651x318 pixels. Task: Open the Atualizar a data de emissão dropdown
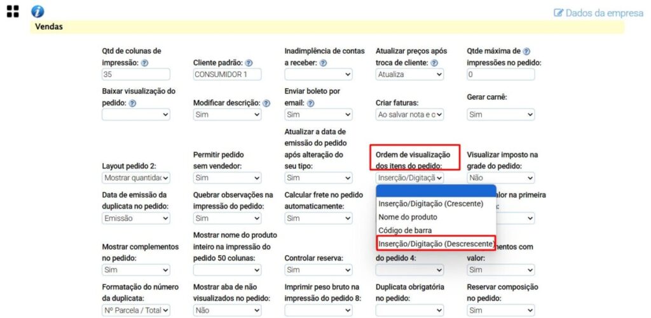tap(319, 178)
